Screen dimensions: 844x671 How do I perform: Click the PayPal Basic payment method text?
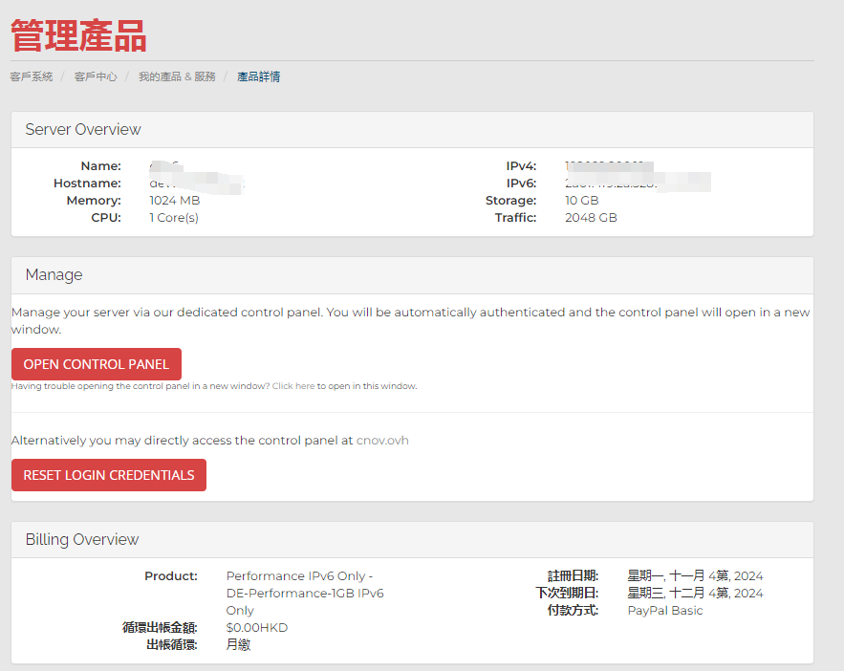[x=664, y=611]
